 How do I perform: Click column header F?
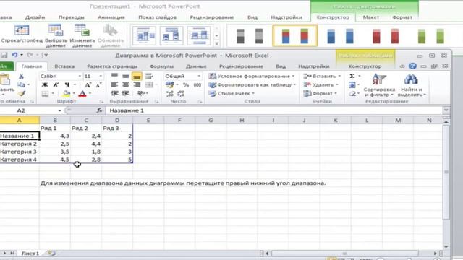click(x=179, y=120)
